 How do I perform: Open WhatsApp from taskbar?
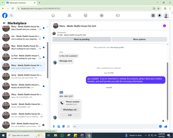62,135
